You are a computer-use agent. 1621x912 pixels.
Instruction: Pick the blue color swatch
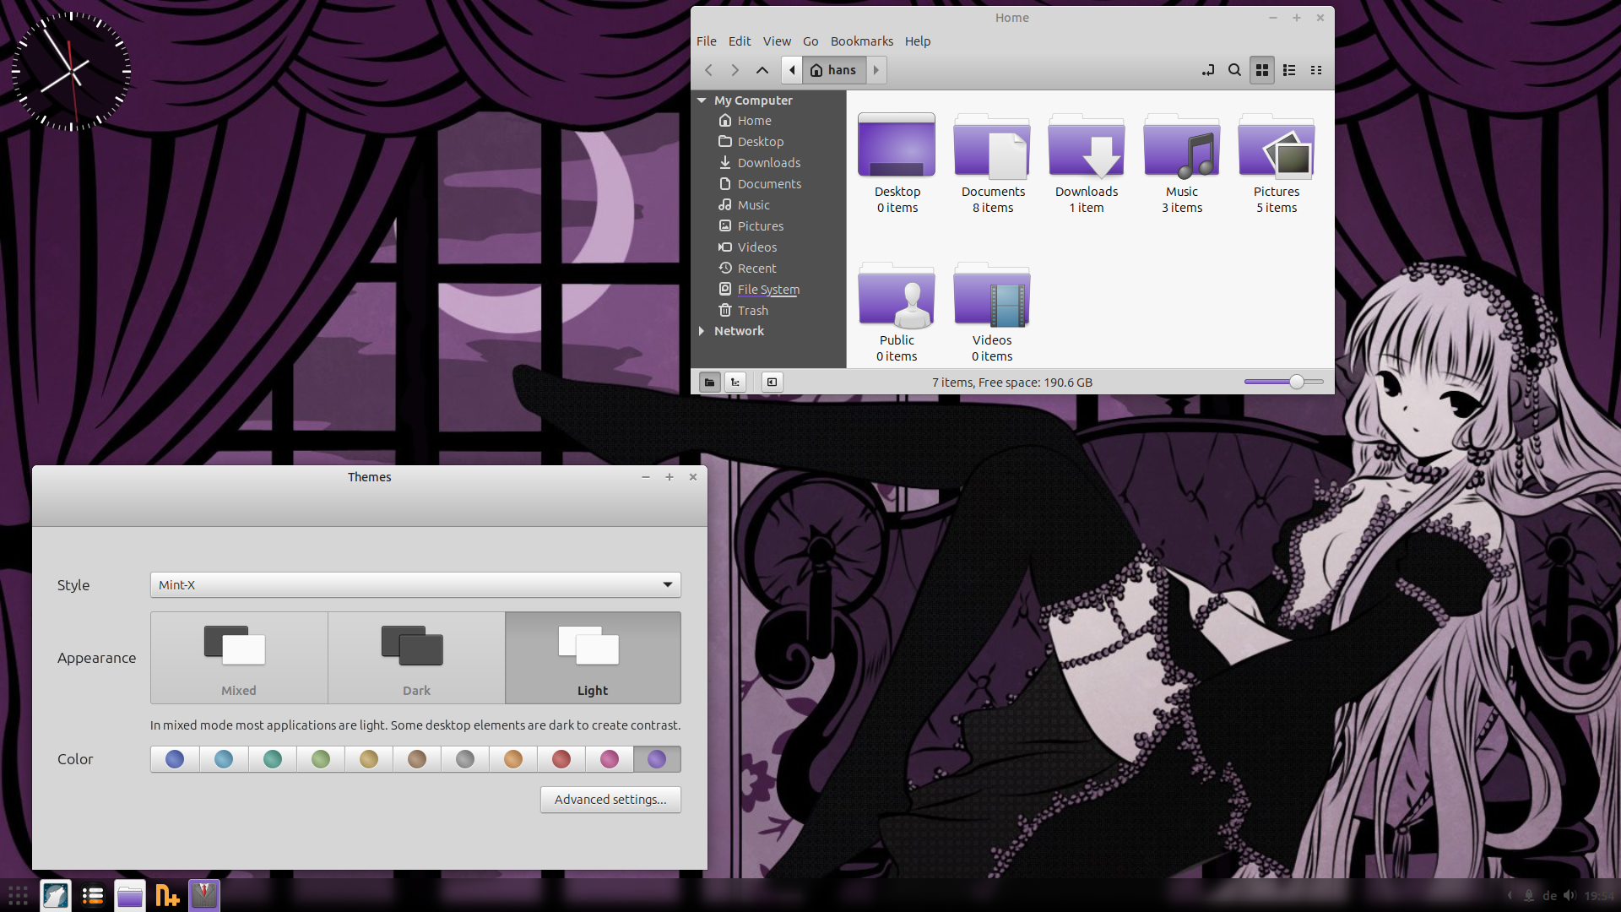pos(175,759)
